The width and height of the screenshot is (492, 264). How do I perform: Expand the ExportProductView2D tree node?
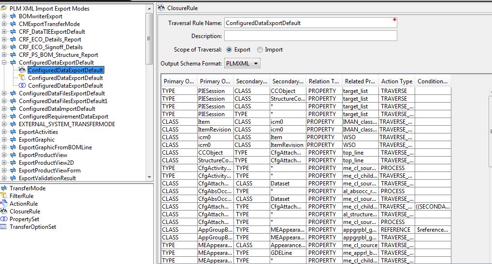[4, 163]
